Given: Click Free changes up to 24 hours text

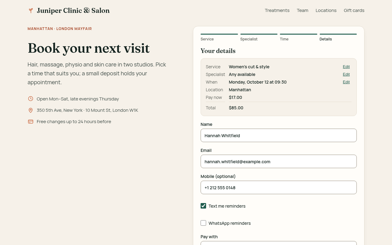Looking at the screenshot, I should pyautogui.click(x=74, y=122).
